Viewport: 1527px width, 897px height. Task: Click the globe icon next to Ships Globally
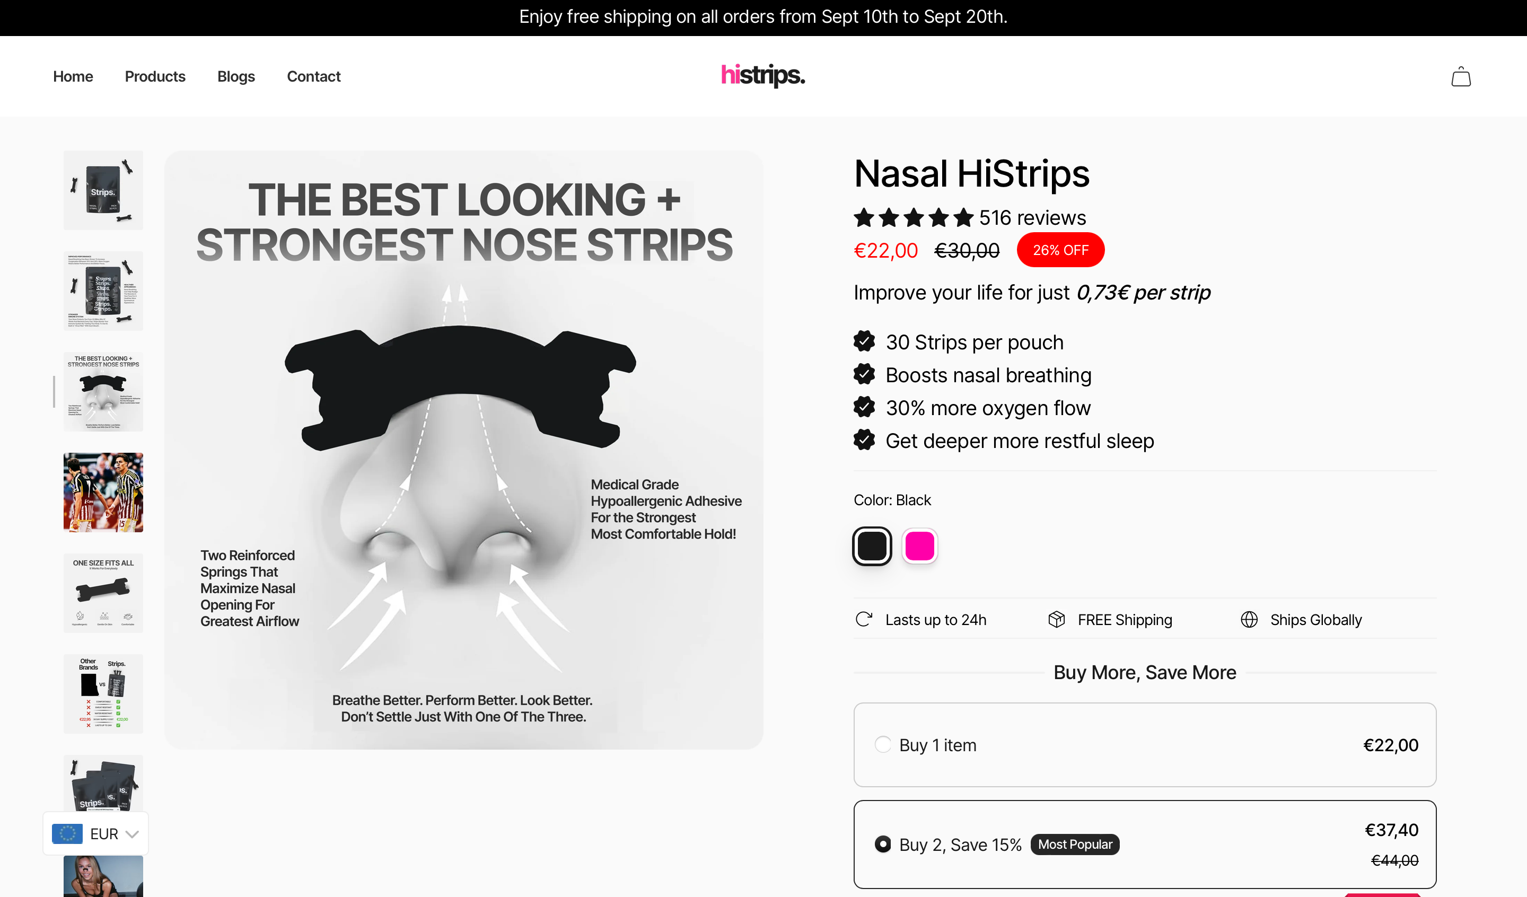(1250, 619)
